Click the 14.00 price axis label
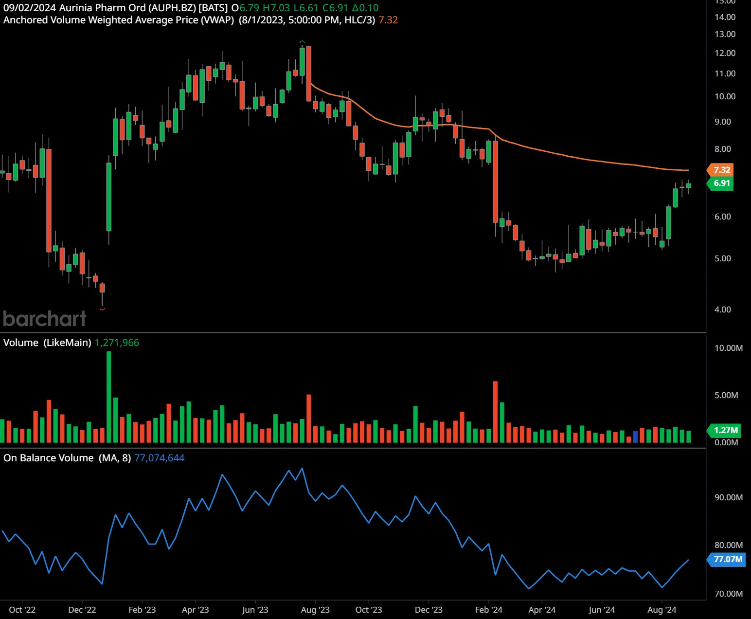The height and width of the screenshot is (619, 751). click(725, 17)
